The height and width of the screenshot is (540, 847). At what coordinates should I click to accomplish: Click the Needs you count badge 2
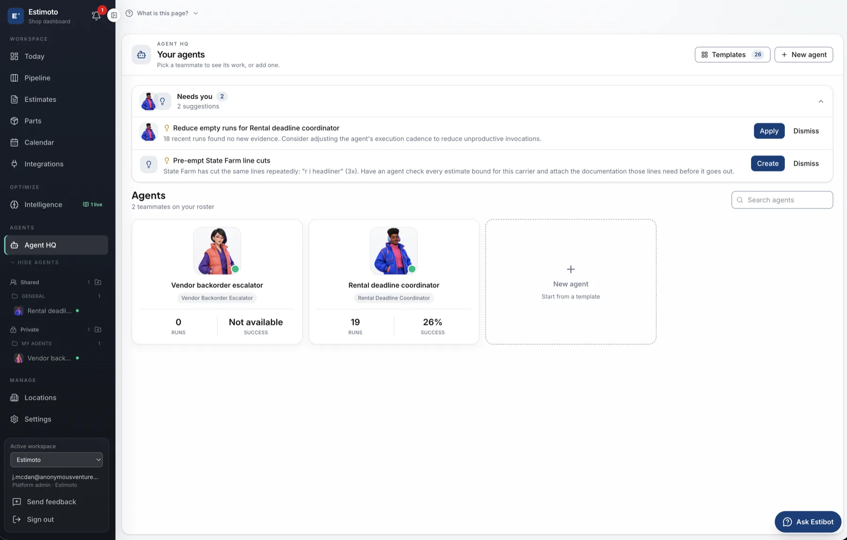point(222,97)
